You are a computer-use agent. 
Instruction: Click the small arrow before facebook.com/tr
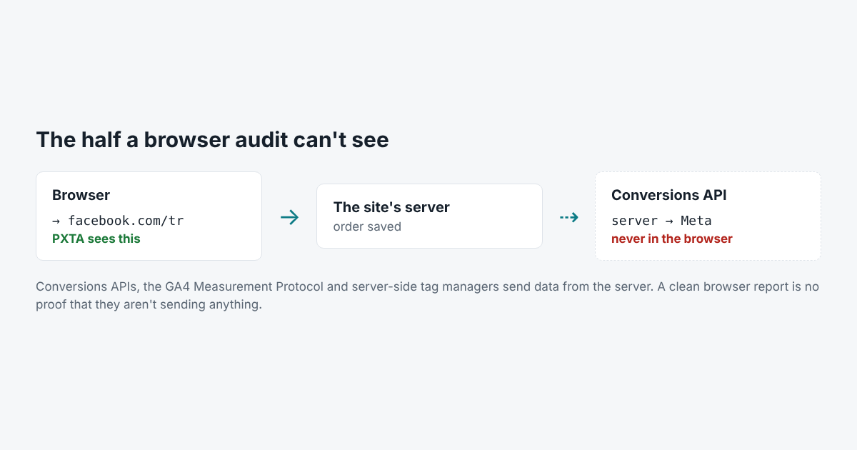click(x=56, y=221)
